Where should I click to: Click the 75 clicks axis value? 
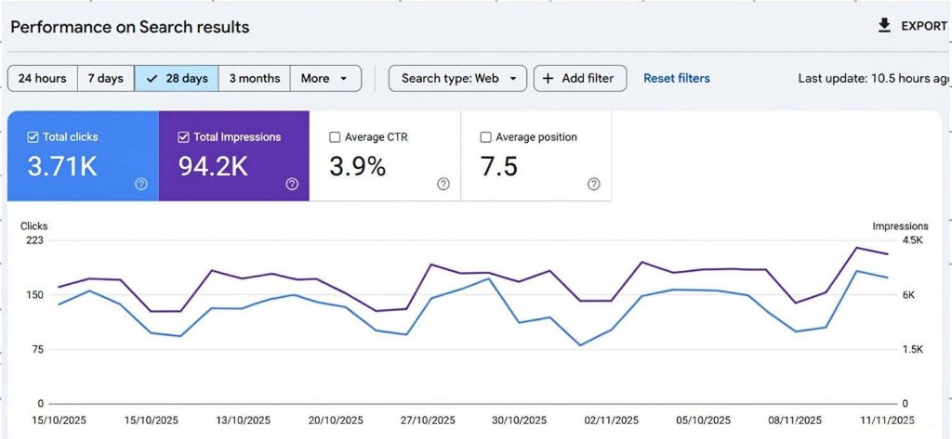click(x=37, y=350)
